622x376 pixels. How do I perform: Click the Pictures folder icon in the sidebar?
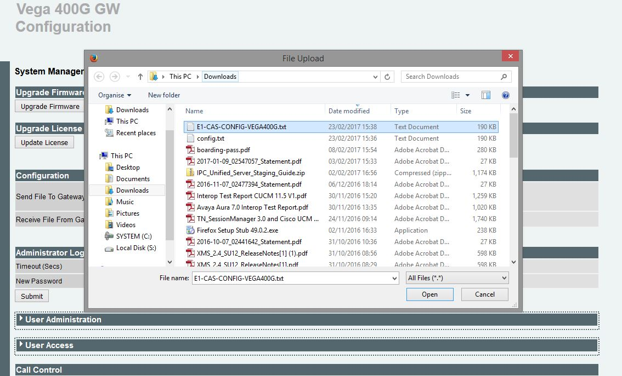(109, 213)
